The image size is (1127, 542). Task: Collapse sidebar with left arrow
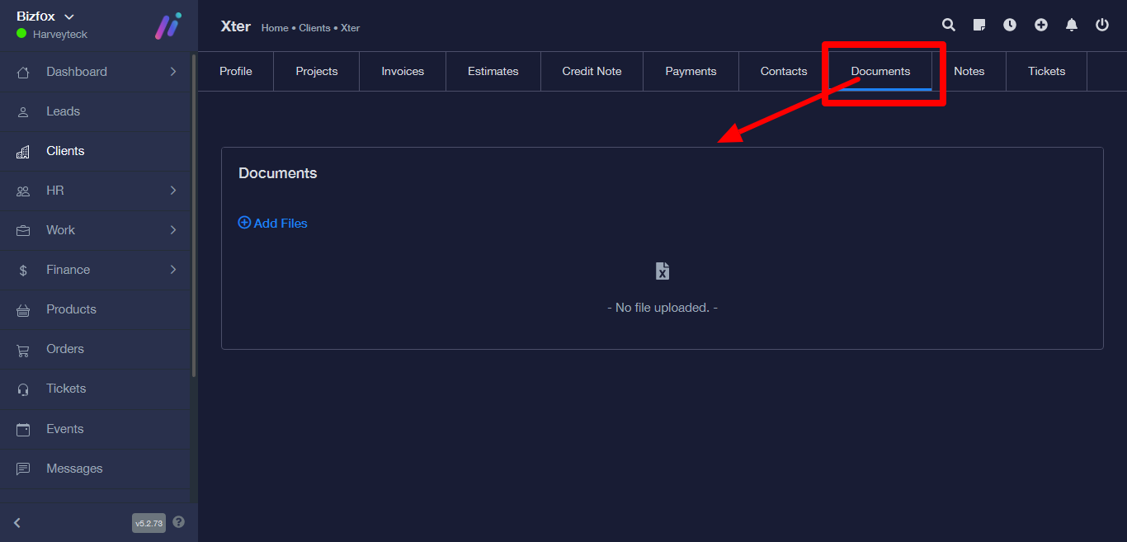pos(17,522)
